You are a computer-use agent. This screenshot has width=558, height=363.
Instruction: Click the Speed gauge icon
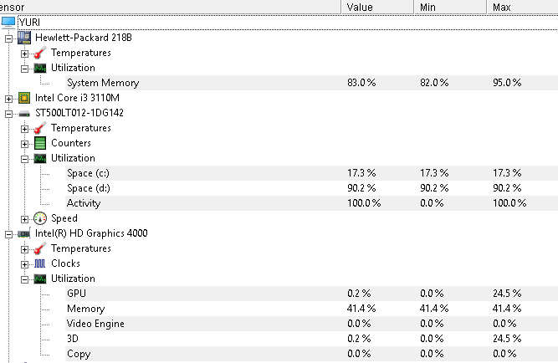[40, 218]
